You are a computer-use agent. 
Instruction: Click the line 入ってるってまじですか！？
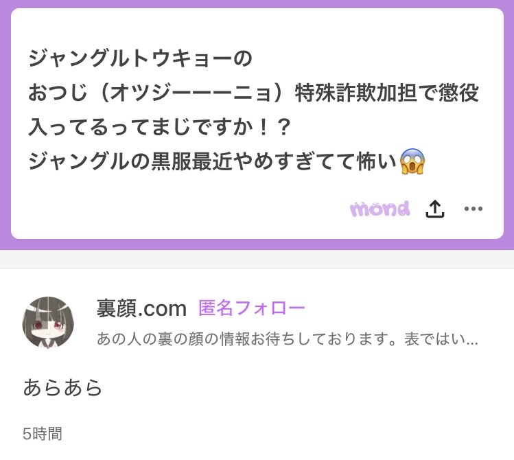click(160, 127)
